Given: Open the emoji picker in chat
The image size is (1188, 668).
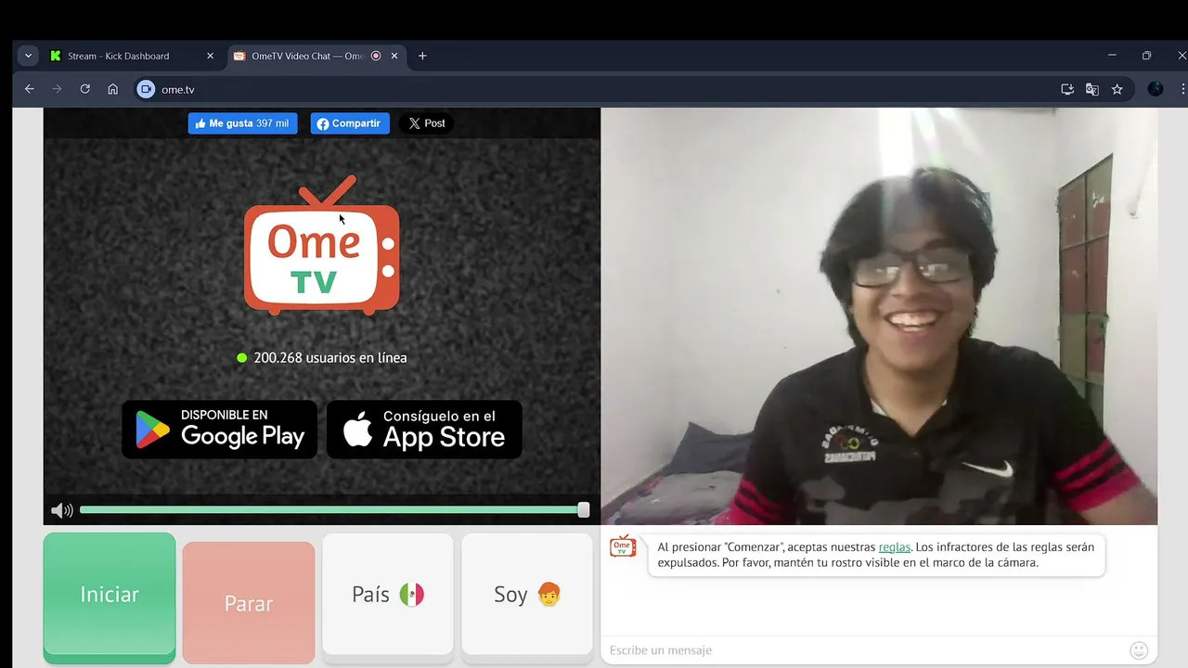Looking at the screenshot, I should pyautogui.click(x=1139, y=650).
